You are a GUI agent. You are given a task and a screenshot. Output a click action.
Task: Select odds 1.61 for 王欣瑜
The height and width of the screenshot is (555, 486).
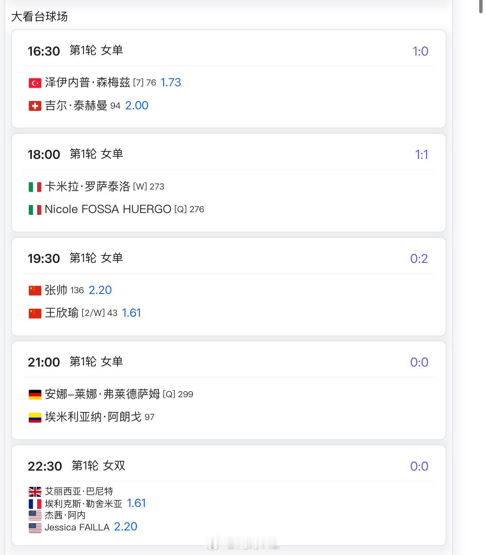(131, 313)
